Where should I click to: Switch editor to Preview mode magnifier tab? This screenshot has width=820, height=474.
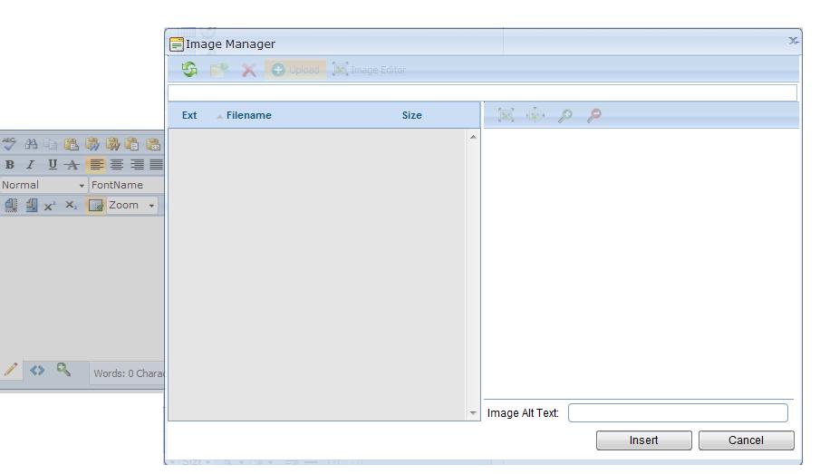coord(63,370)
